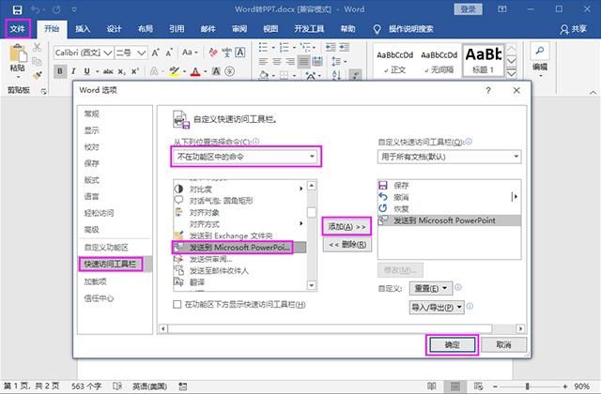Open the 文件 menu tab
601x394 pixels.
pyautogui.click(x=18, y=29)
